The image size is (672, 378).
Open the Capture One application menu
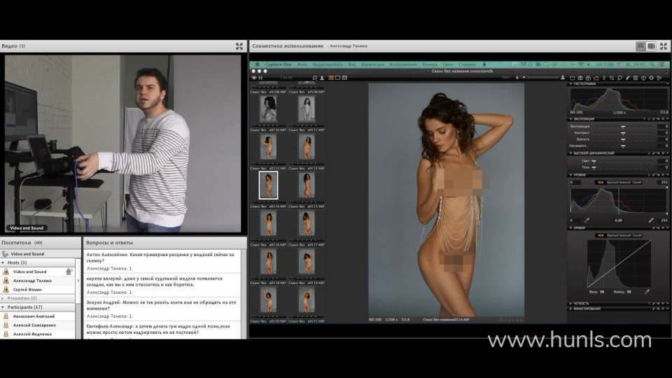[278, 64]
